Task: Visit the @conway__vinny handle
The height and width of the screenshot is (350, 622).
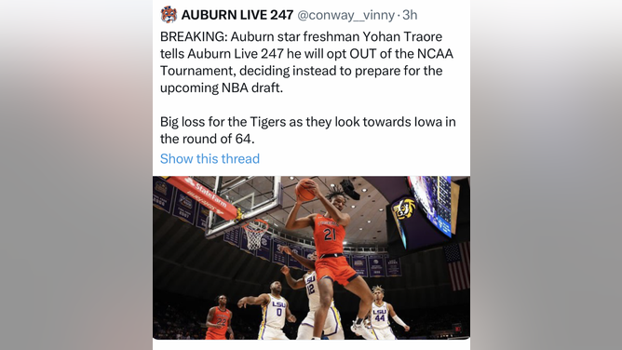Action: pyautogui.click(x=345, y=15)
